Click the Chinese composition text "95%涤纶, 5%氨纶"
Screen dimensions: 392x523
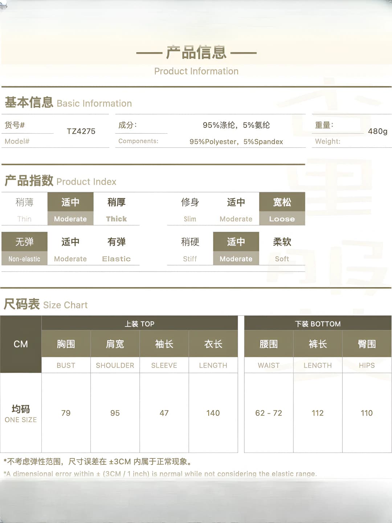point(236,125)
